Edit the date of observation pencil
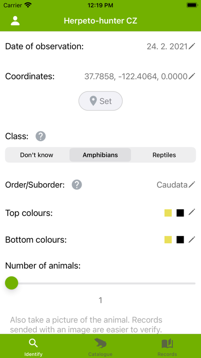This screenshot has width=201, height=358. (192, 47)
